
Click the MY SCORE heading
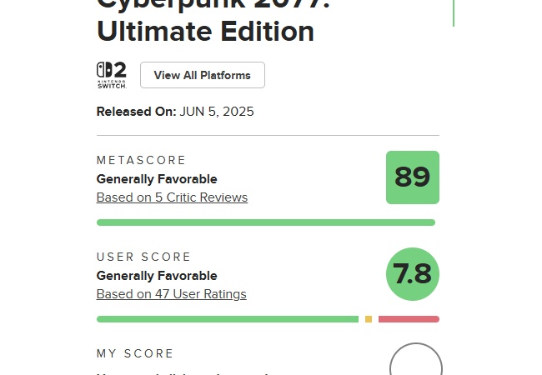coord(135,353)
